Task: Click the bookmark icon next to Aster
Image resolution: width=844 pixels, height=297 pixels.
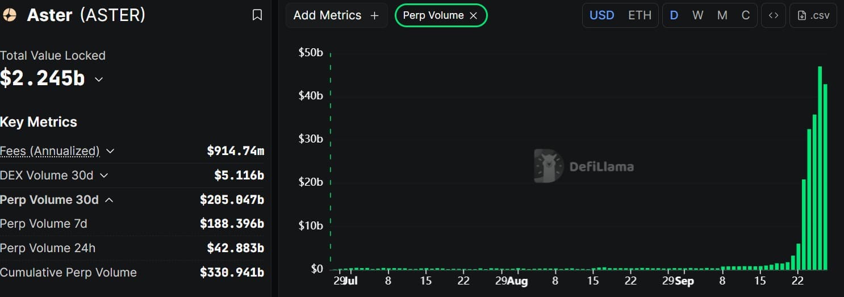Action: pyautogui.click(x=257, y=15)
